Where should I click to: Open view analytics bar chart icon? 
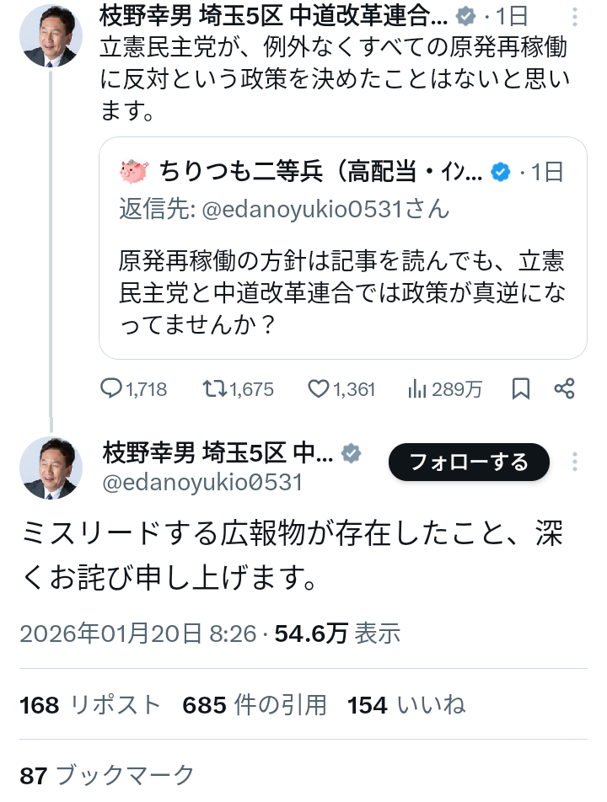pyautogui.click(x=417, y=388)
